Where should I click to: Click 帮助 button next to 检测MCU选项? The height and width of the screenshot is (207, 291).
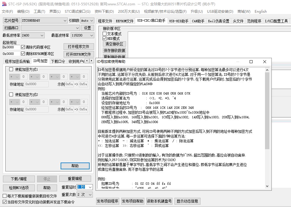[x=47, y=188]
